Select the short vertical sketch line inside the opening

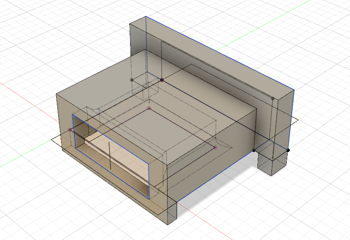tap(110, 155)
